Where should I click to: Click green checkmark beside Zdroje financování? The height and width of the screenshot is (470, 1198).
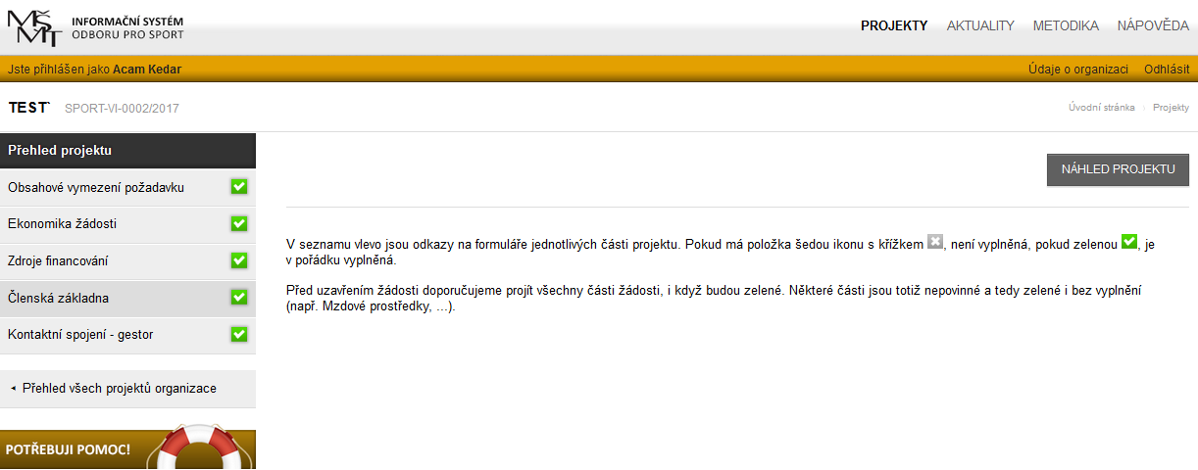[239, 260]
